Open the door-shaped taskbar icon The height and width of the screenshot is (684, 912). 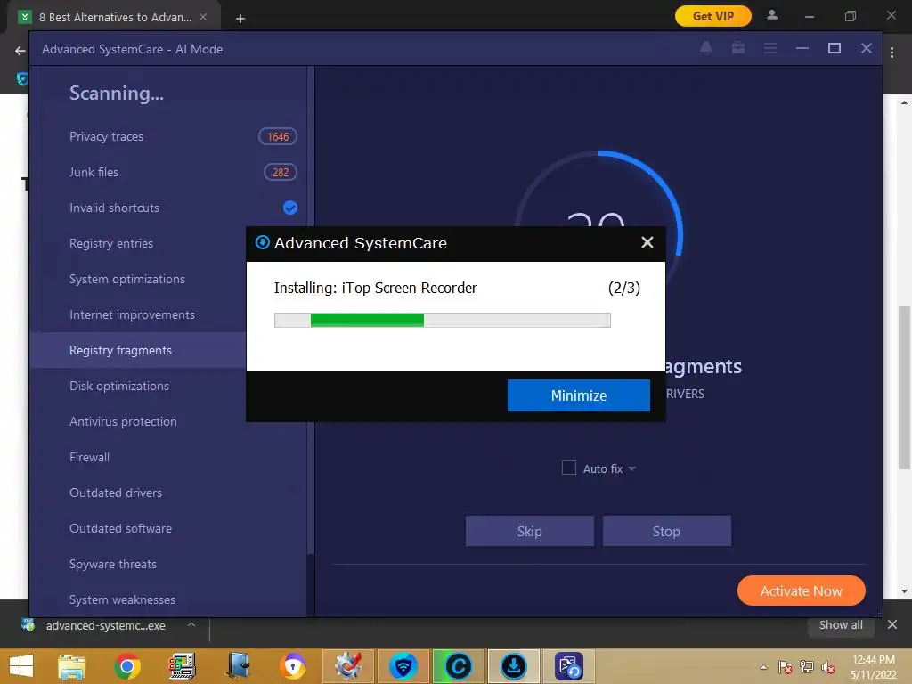(x=237, y=666)
